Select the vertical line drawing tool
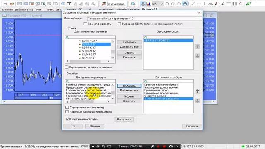This screenshot has width=265, height=149. coord(205,4)
